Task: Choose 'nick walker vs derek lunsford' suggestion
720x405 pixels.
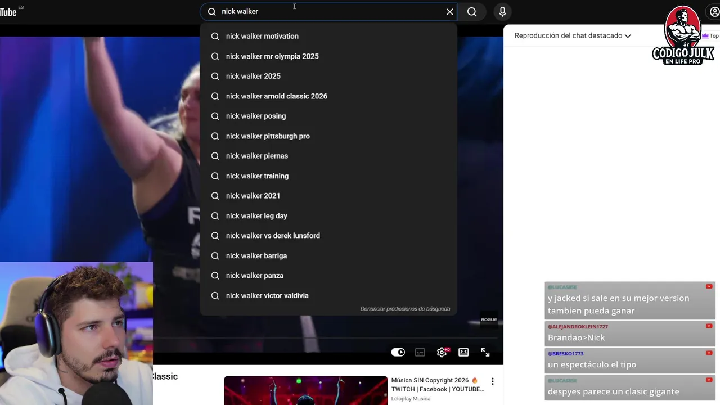Action: point(329,236)
